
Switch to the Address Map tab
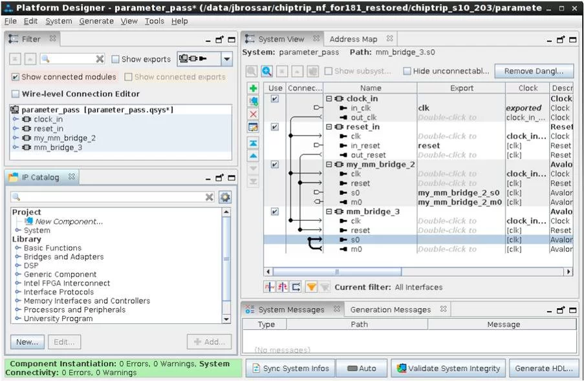pyautogui.click(x=353, y=39)
